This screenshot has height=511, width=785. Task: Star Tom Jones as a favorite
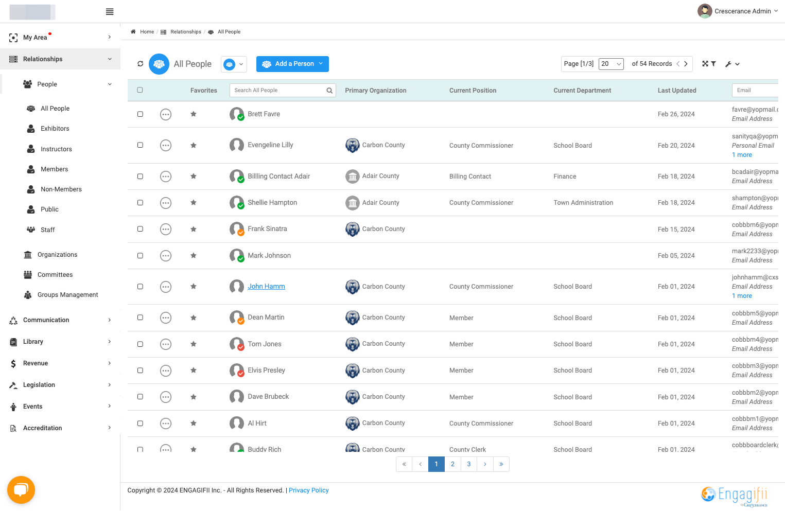pyautogui.click(x=194, y=344)
